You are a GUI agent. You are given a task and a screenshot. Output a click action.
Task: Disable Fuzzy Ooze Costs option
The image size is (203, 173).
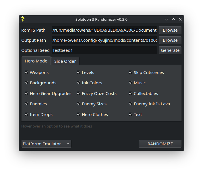pos(78,93)
